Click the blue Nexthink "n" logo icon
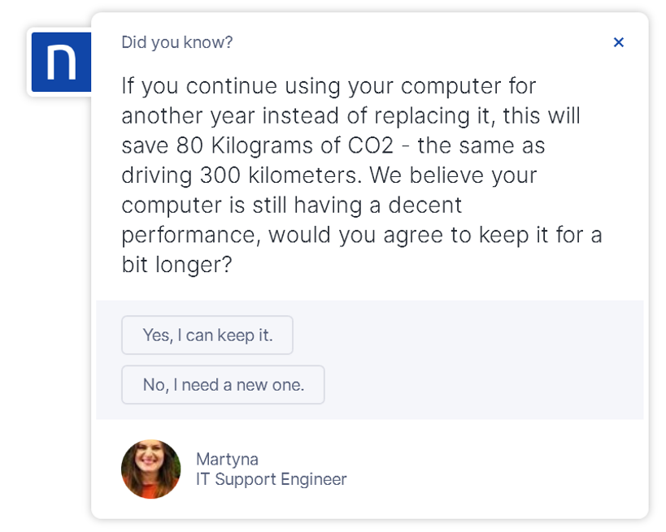666x532 pixels. 61,63
